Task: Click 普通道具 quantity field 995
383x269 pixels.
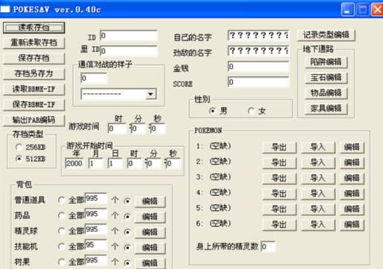Action: (96, 199)
